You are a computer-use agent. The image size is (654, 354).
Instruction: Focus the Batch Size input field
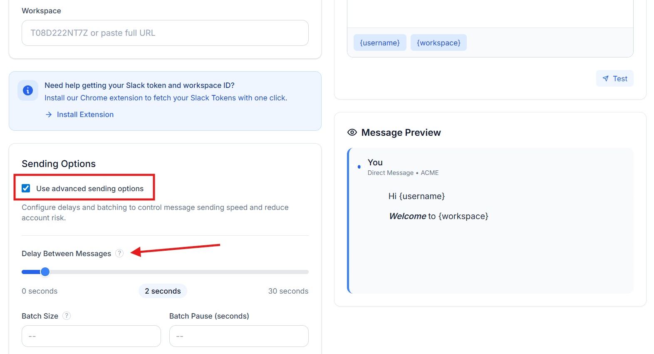[x=91, y=336]
